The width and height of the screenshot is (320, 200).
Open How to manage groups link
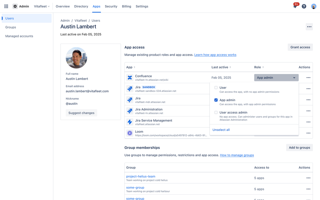[237, 155]
